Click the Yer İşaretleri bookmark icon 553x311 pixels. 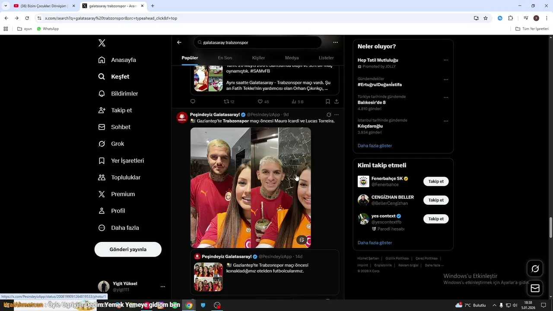pyautogui.click(x=102, y=161)
